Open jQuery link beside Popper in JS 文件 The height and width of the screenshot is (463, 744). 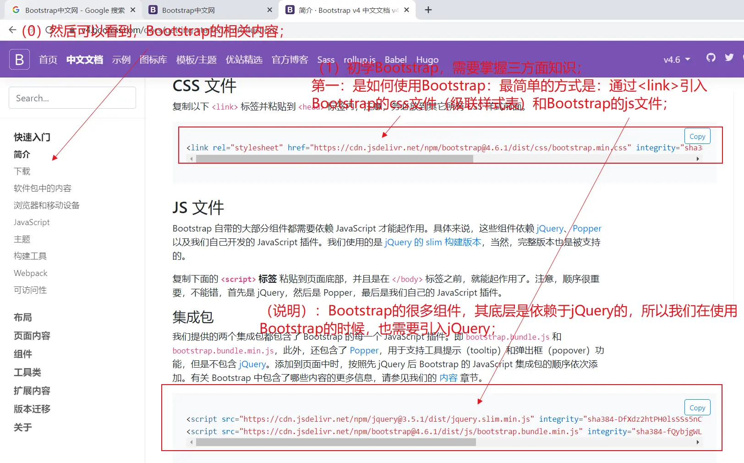(x=550, y=228)
